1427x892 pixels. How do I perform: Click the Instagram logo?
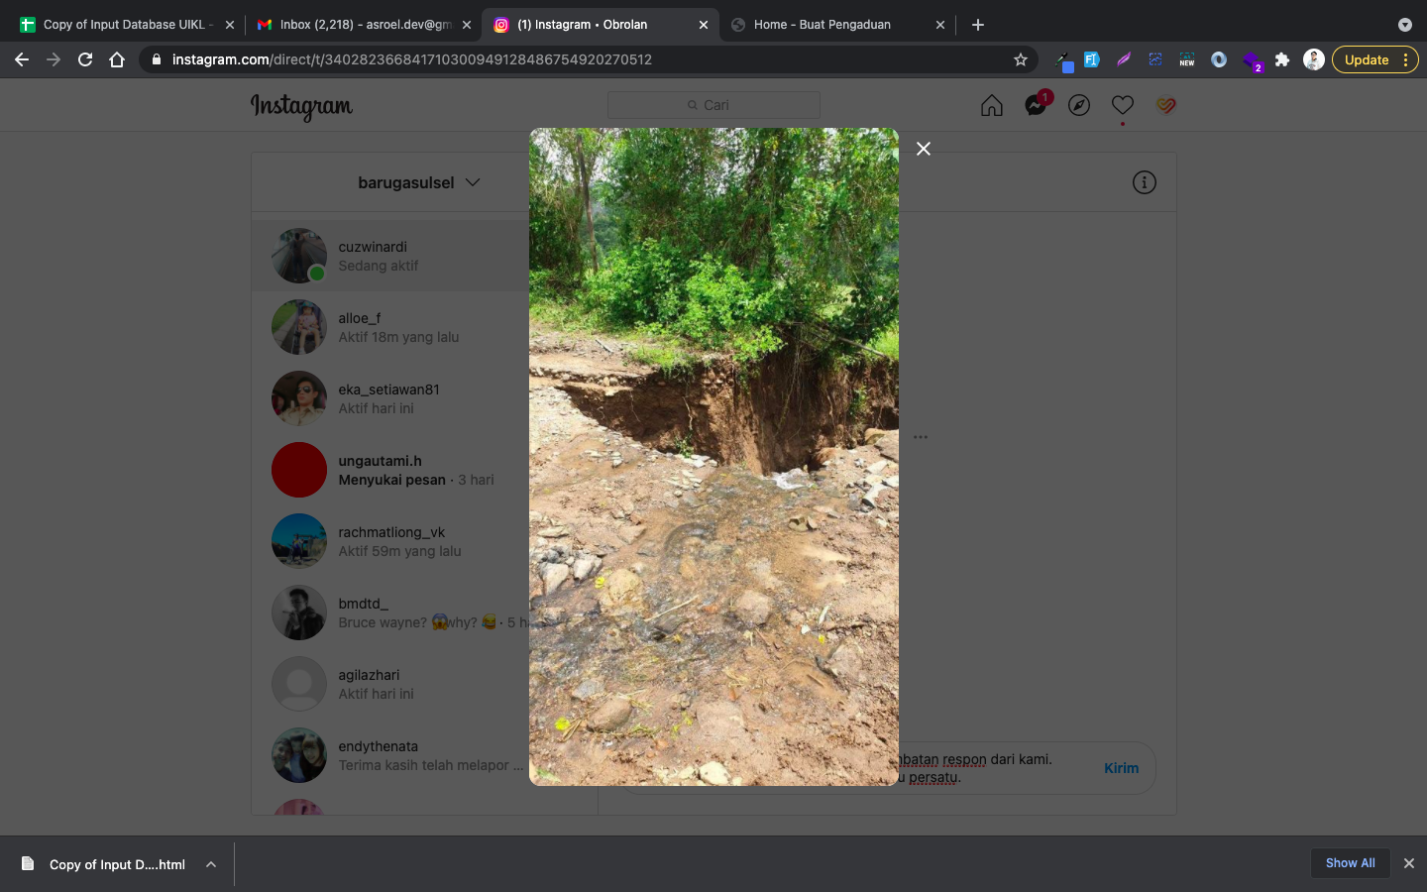click(x=301, y=106)
